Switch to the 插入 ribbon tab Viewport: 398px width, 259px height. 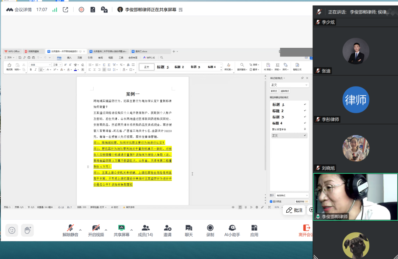(x=70, y=57)
